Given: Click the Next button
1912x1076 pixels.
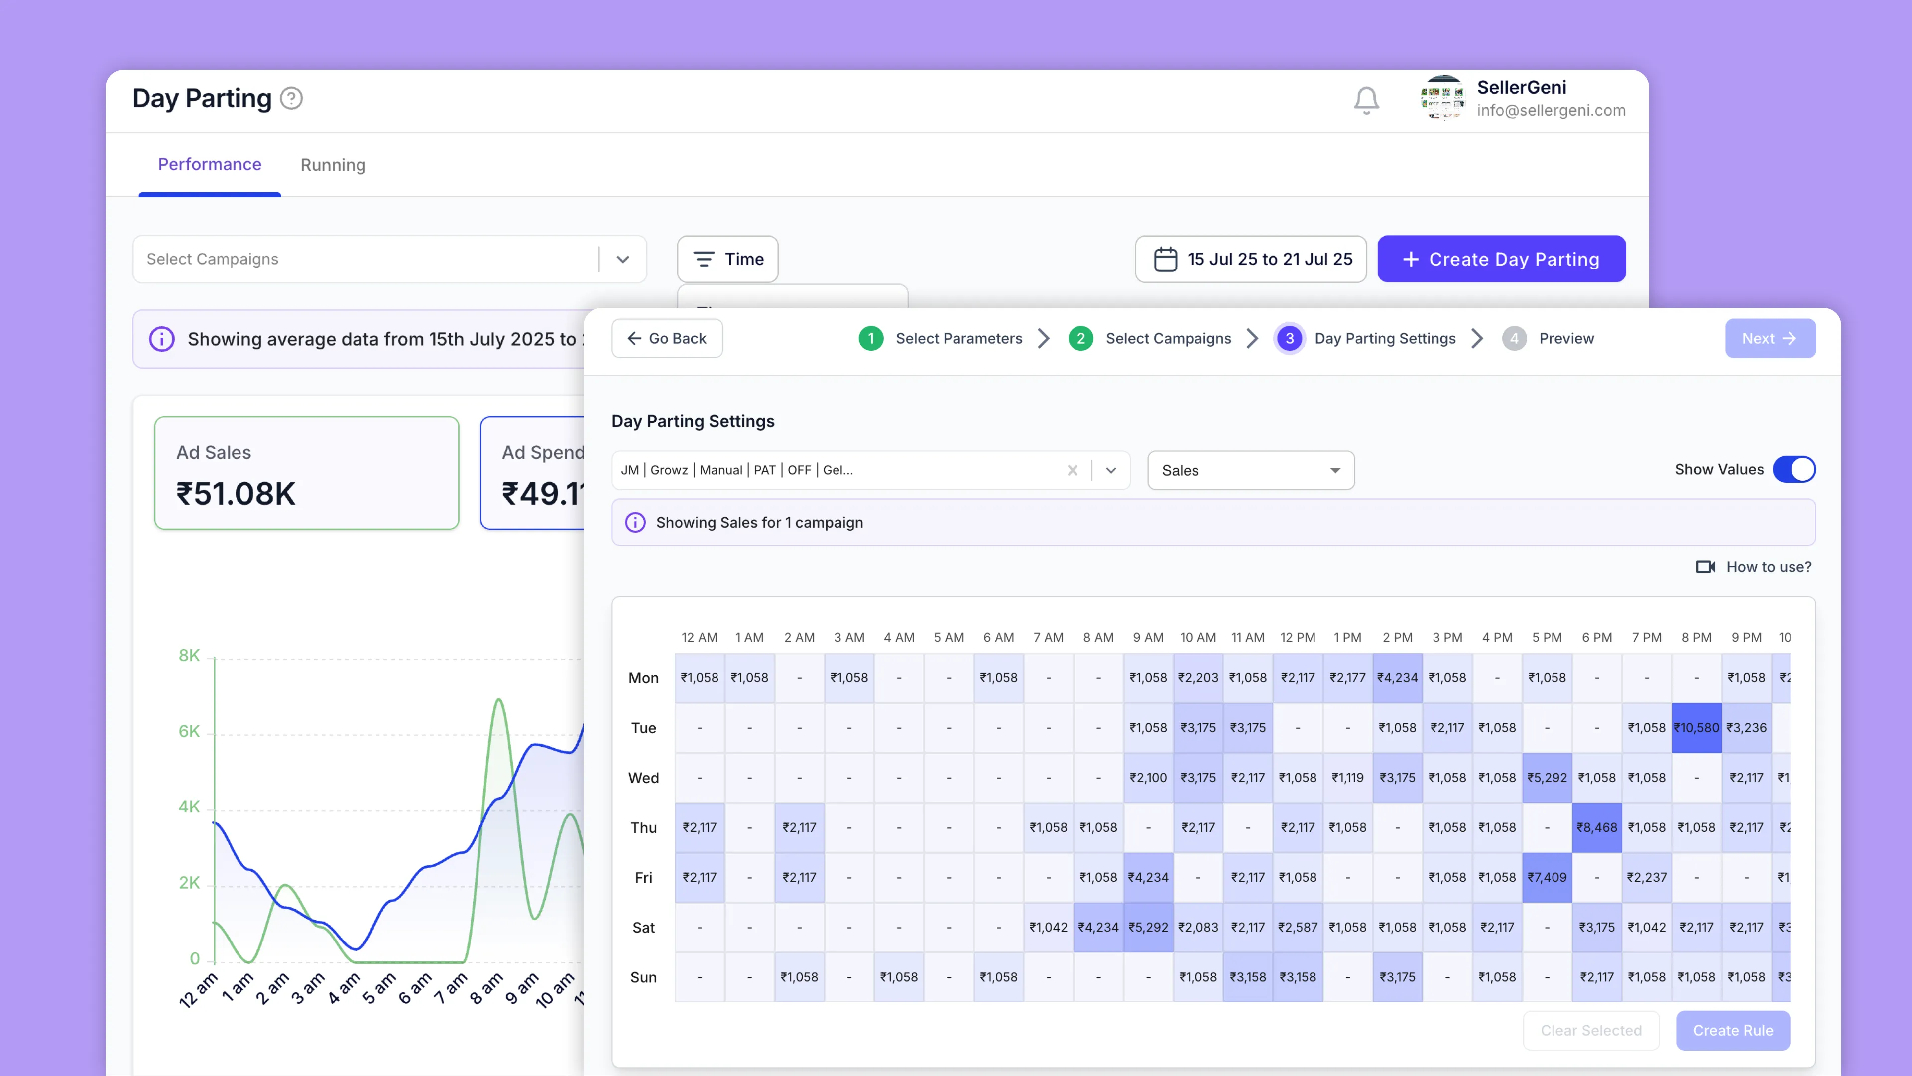Looking at the screenshot, I should point(1770,339).
